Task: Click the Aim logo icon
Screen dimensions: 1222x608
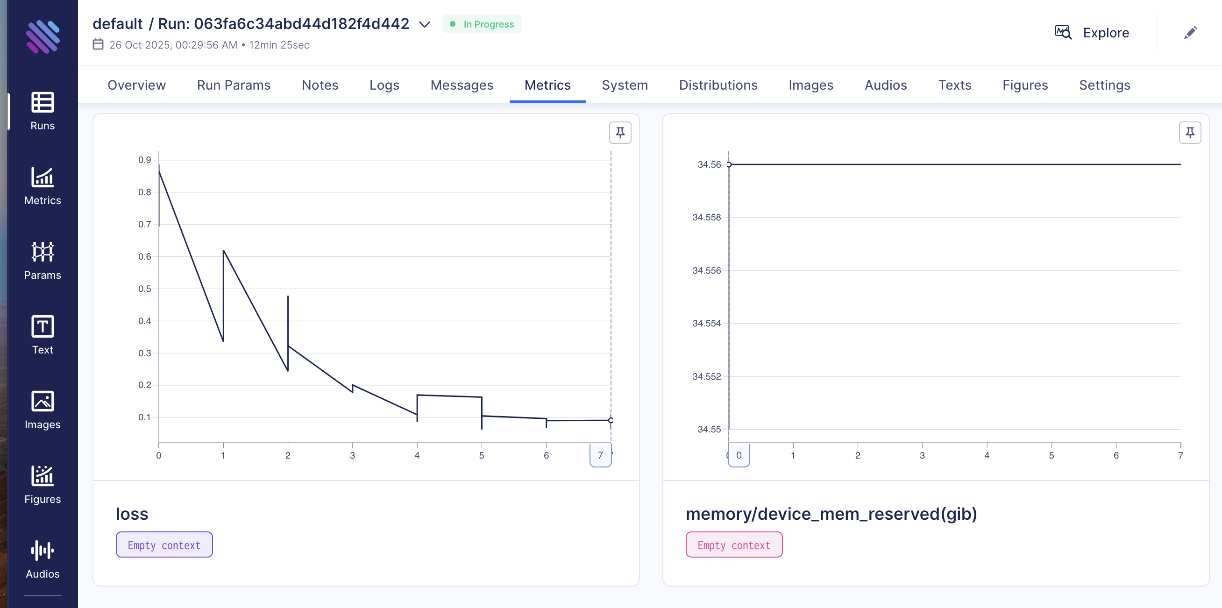Action: click(43, 36)
